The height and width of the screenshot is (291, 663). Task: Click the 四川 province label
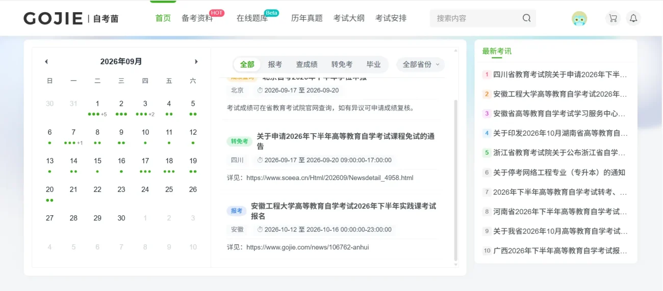coord(237,160)
